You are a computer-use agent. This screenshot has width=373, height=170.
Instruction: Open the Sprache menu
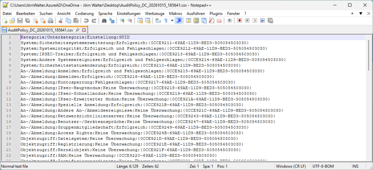click(x=105, y=13)
